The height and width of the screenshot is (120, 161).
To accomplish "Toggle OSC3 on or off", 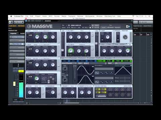I will 26,58.
